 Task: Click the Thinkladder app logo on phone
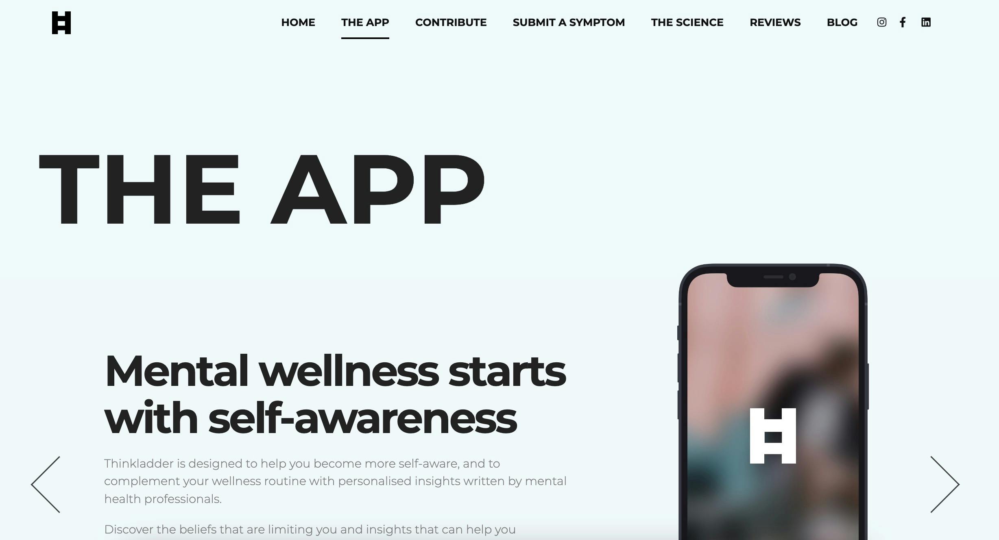pyautogui.click(x=773, y=435)
